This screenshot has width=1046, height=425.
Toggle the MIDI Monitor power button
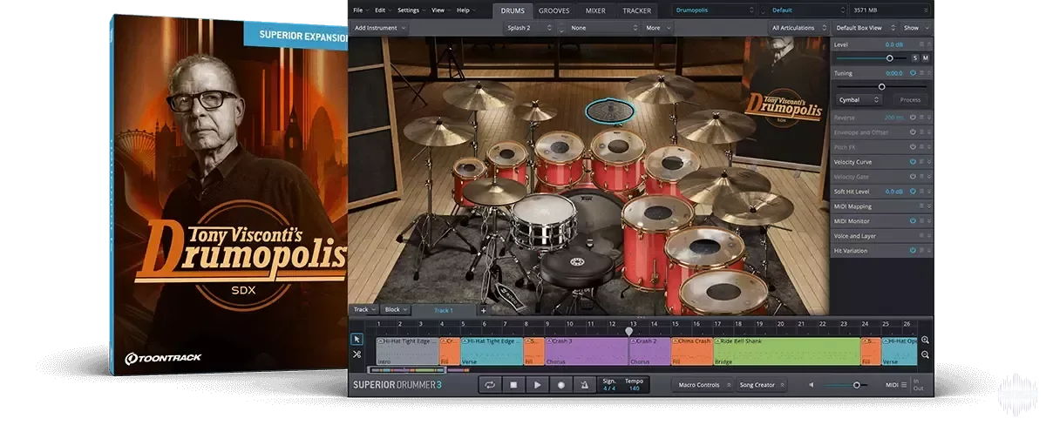click(x=913, y=221)
